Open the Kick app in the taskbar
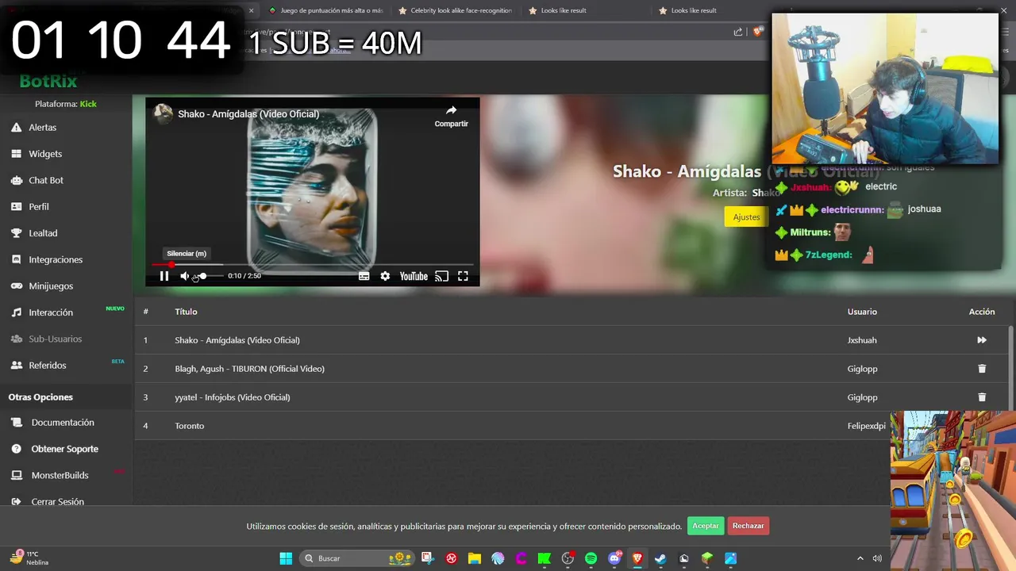1016x571 pixels. pyautogui.click(x=545, y=558)
